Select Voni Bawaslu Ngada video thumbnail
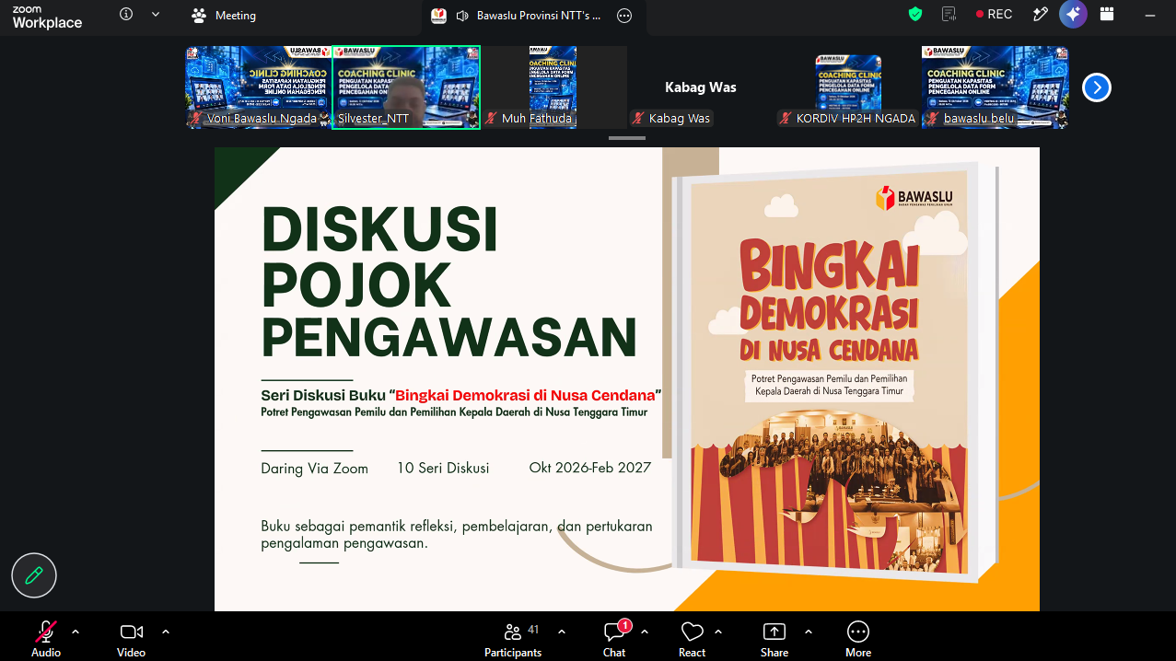The width and height of the screenshot is (1176, 661). point(258,87)
